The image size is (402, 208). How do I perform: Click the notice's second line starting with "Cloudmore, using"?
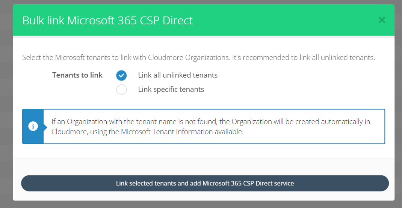click(x=147, y=132)
